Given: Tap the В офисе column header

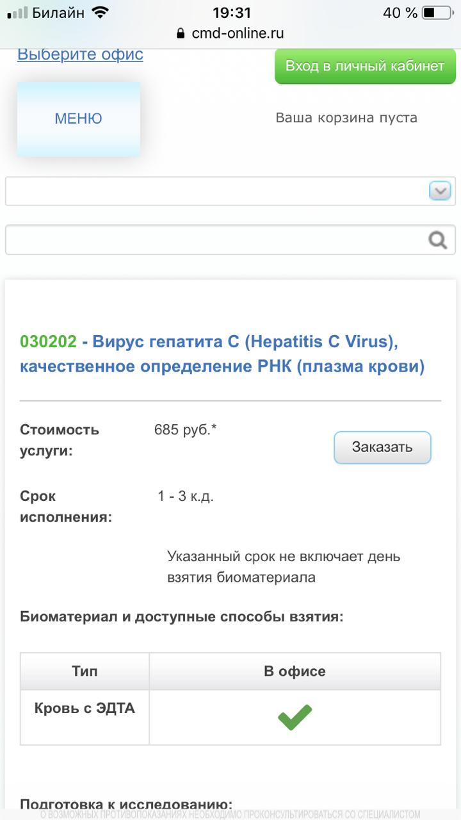Looking at the screenshot, I should tap(295, 671).
